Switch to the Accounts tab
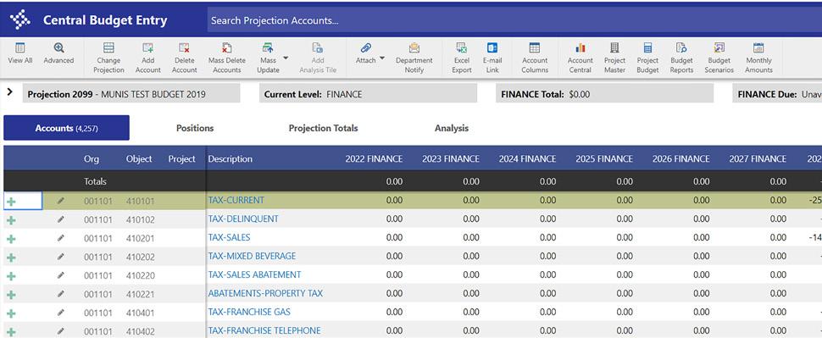 click(67, 128)
